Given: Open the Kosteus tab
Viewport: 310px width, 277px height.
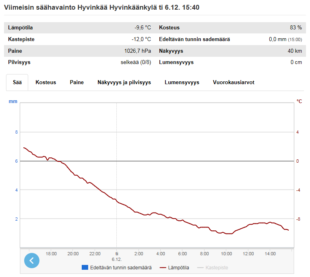Looking at the screenshot, I should pos(46,82).
